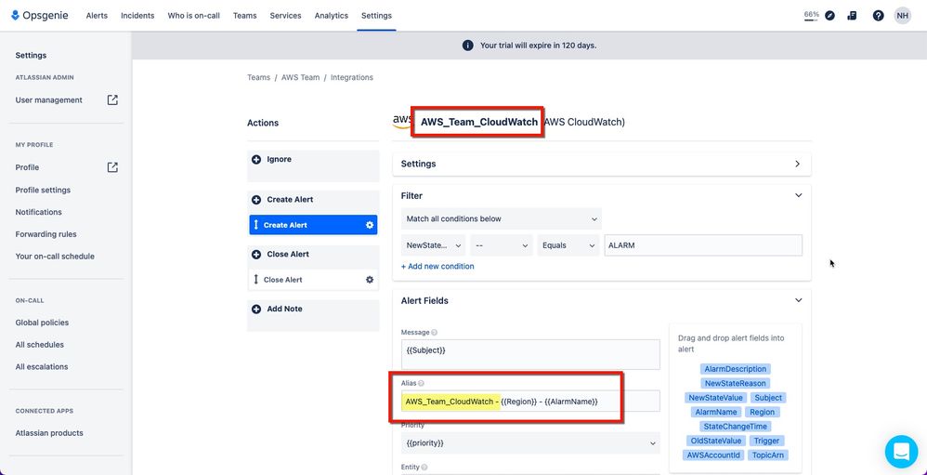Viewport: 927px width, 475px height.
Task: Open the NewState field dropdown
Action: click(434, 245)
